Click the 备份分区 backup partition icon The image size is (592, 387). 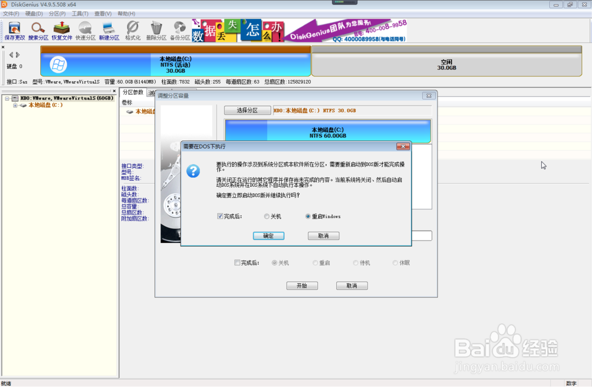tap(180, 31)
